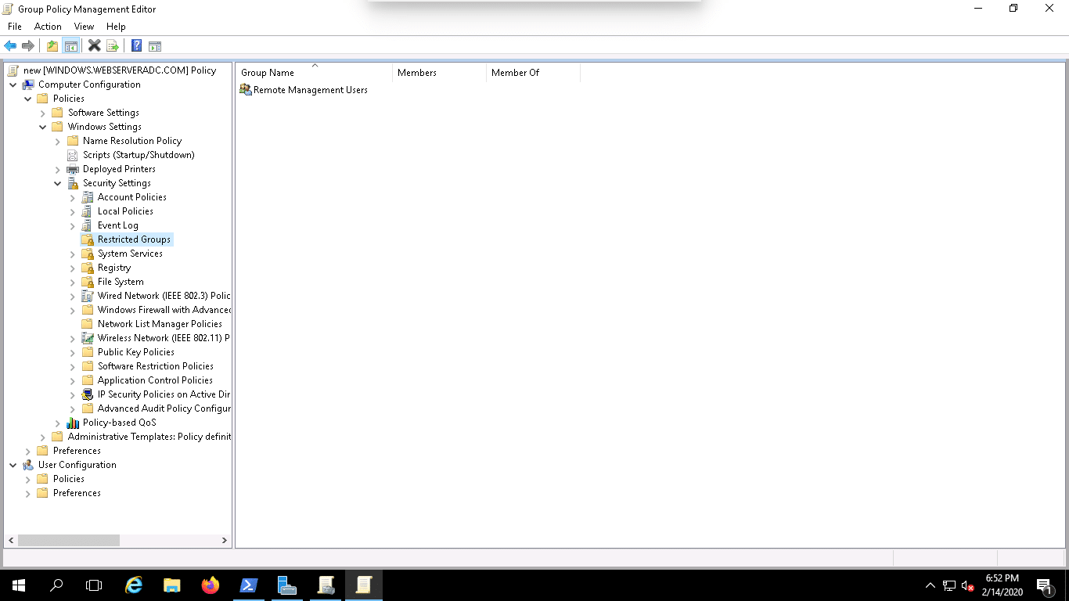Select Restricted Groups in the tree
1069x601 pixels.
134,239
